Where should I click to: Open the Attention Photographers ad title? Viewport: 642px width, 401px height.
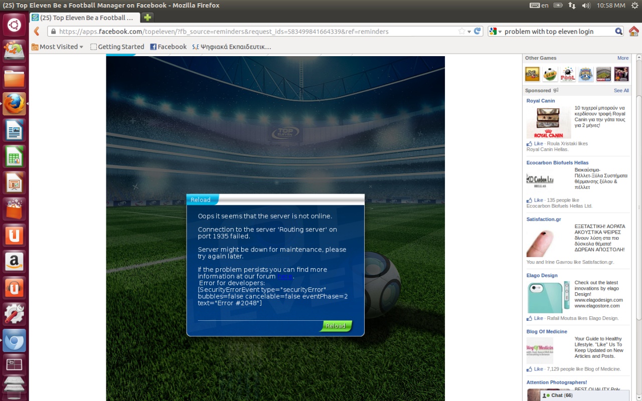(x=557, y=382)
